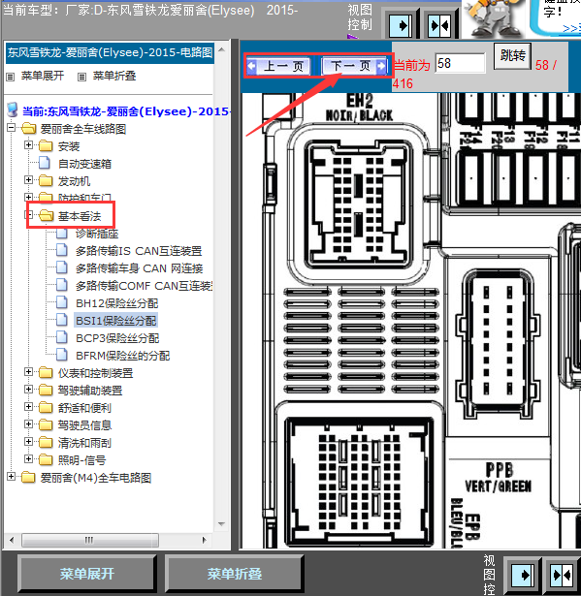Select BCP3保险丝分配 entry
581x596 pixels.
(x=117, y=338)
